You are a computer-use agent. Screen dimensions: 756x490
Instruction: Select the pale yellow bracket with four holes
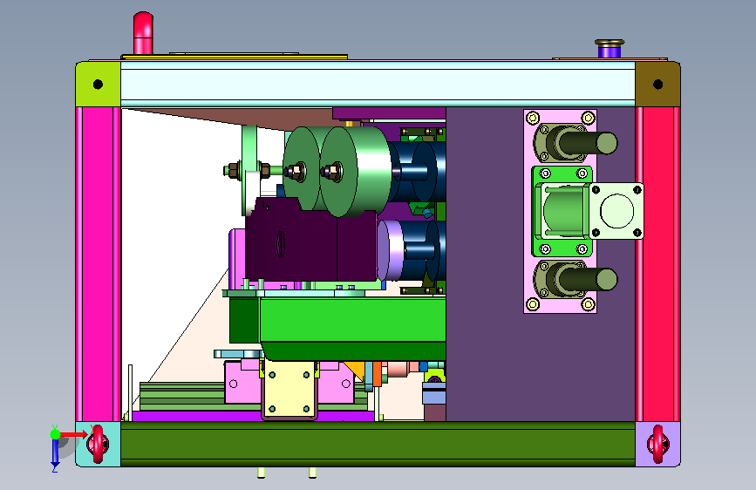(289, 391)
